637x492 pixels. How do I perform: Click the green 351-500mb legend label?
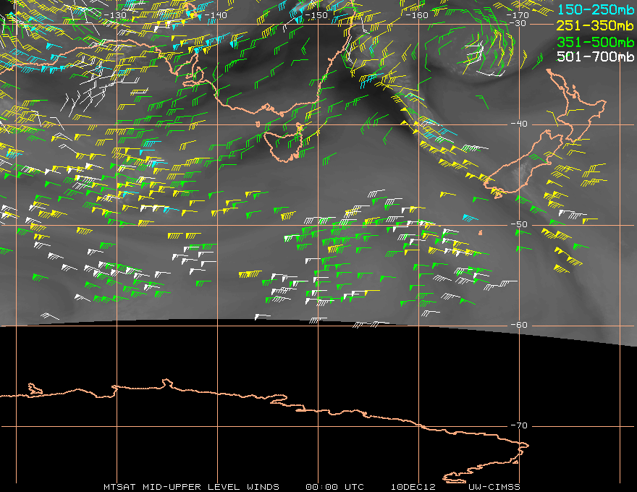tap(595, 42)
